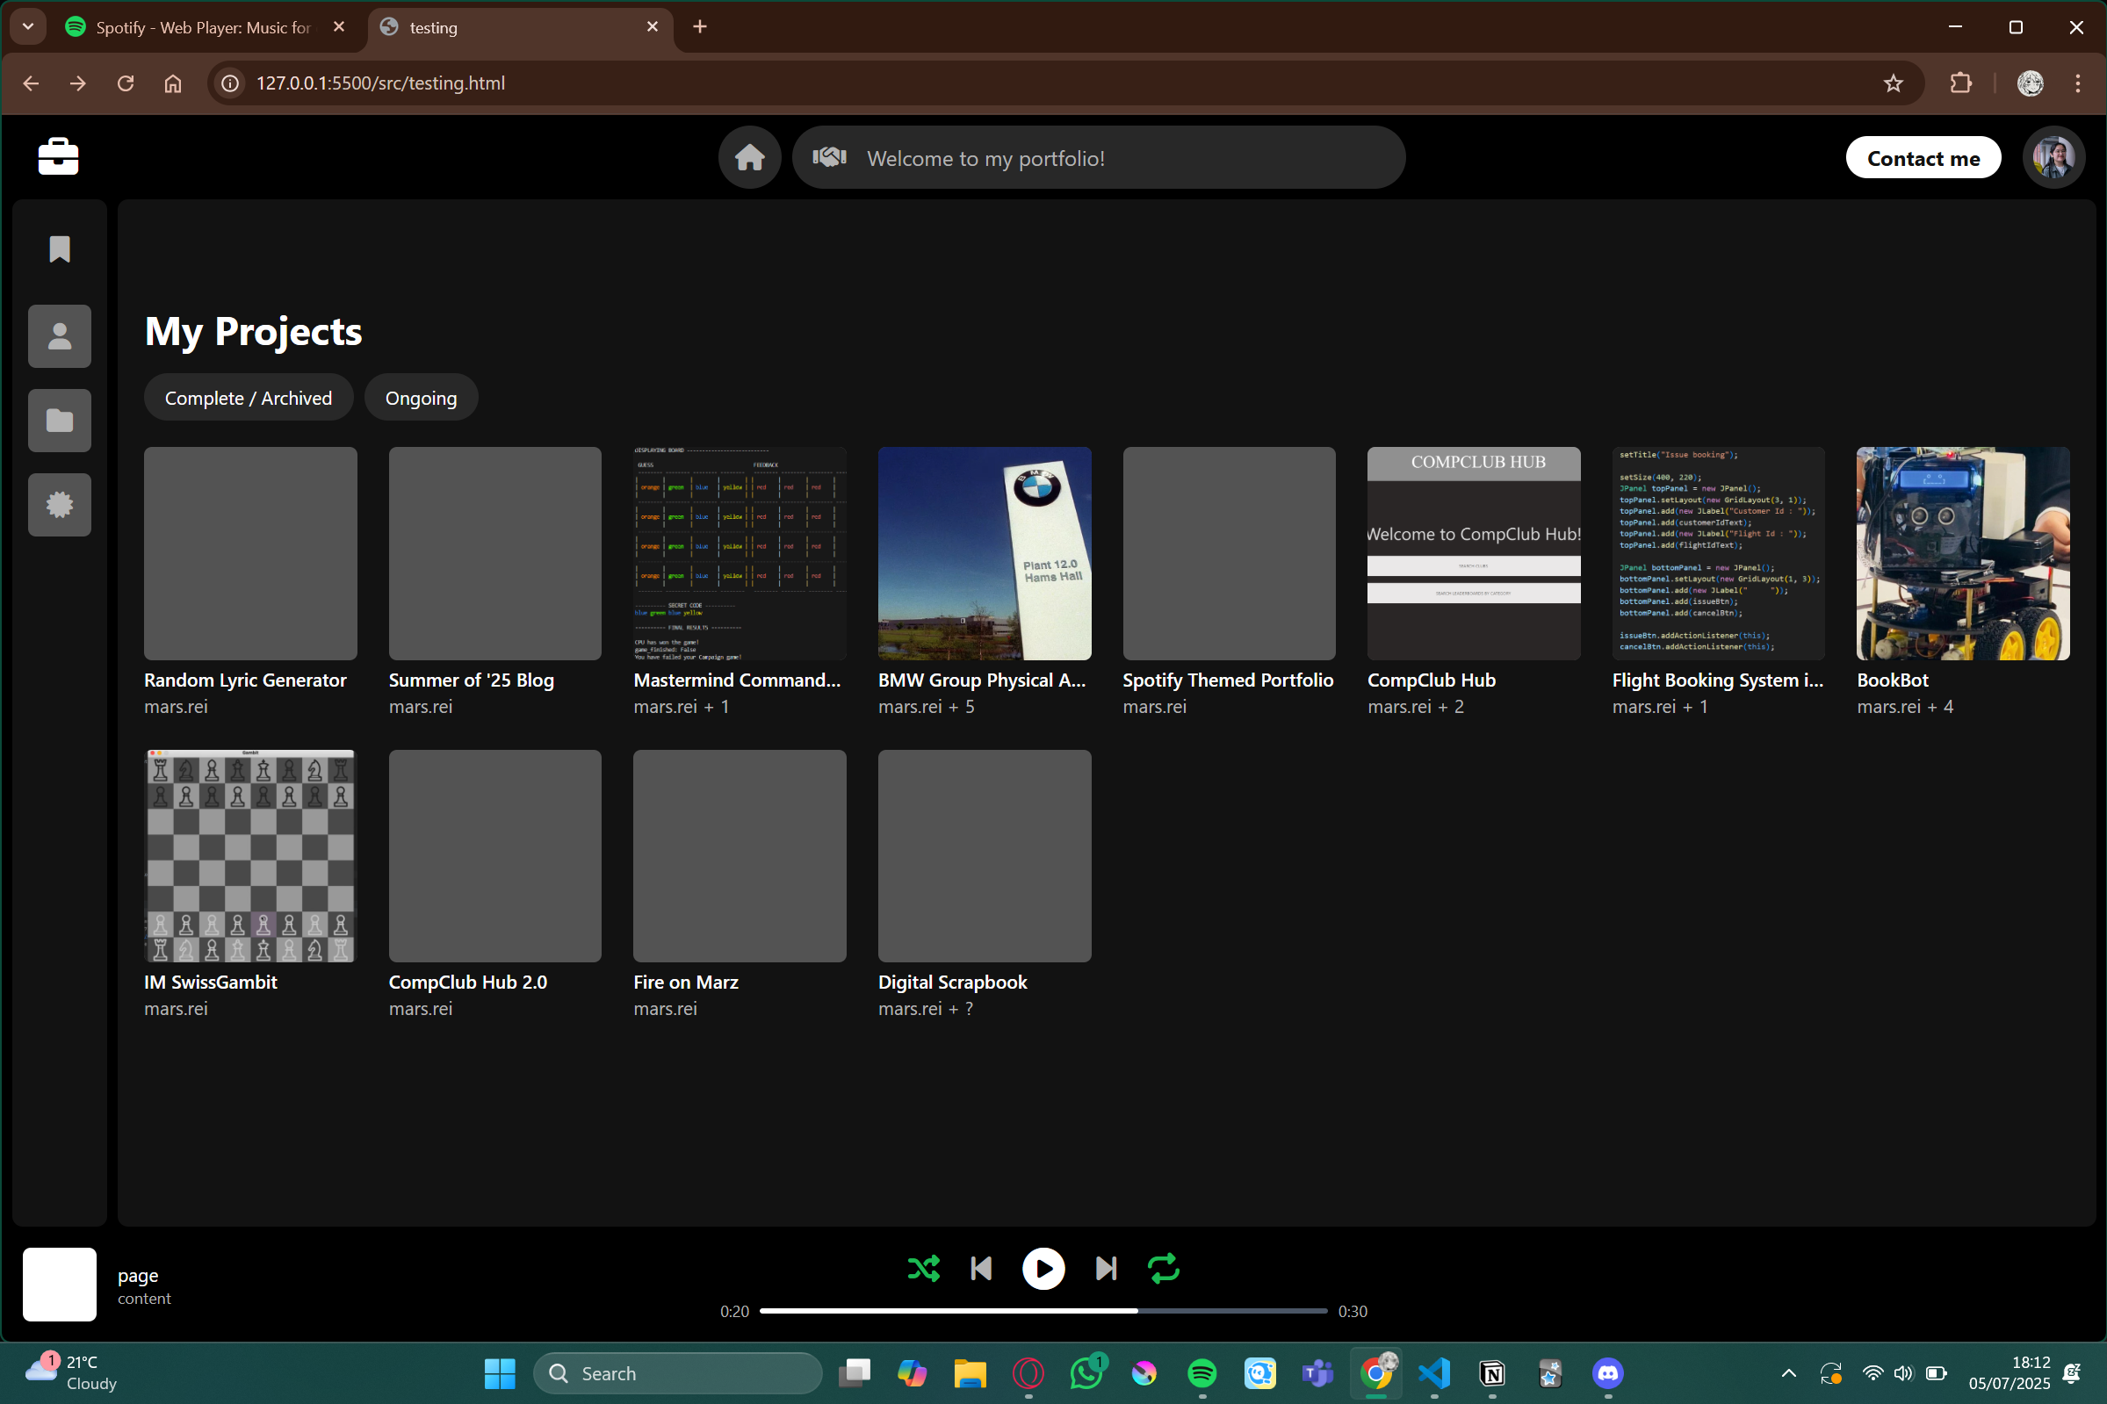This screenshot has width=2107, height=1404.
Task: Go to the previous track
Action: (980, 1269)
